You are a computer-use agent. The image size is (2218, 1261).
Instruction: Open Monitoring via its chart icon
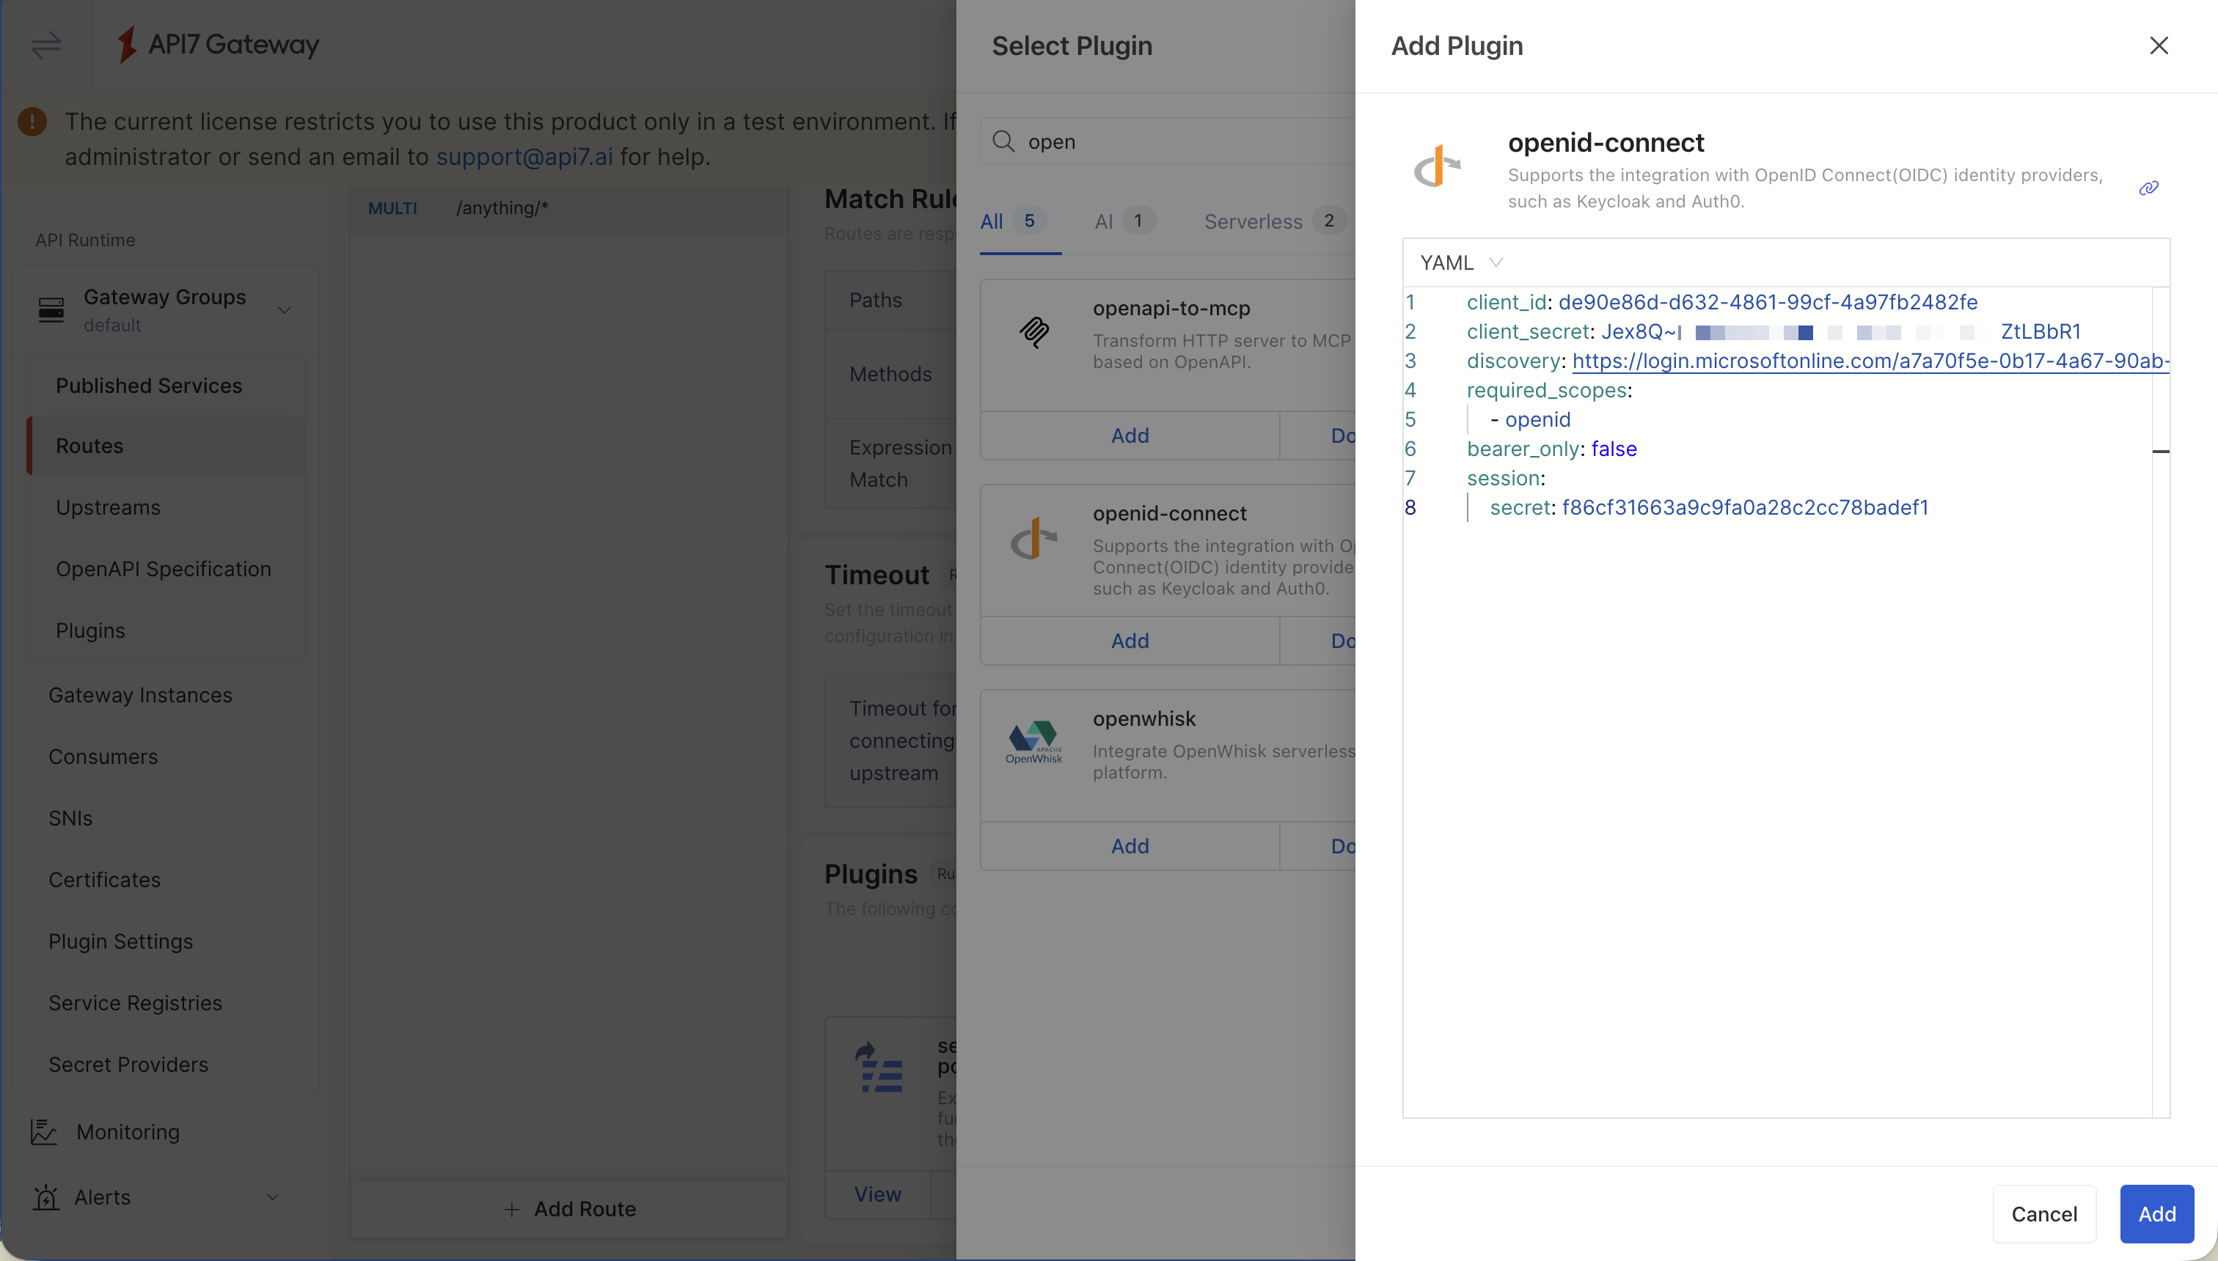[43, 1131]
